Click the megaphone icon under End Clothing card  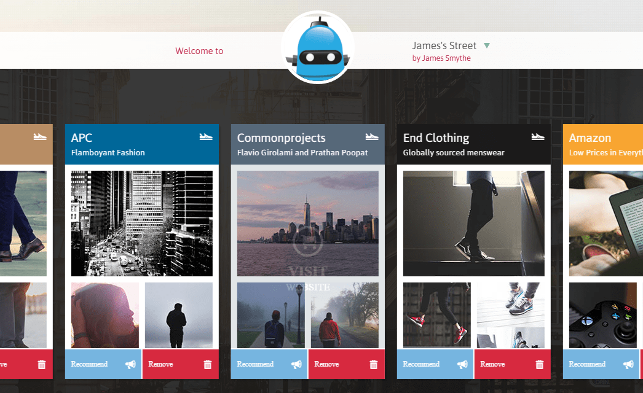pyautogui.click(x=462, y=364)
